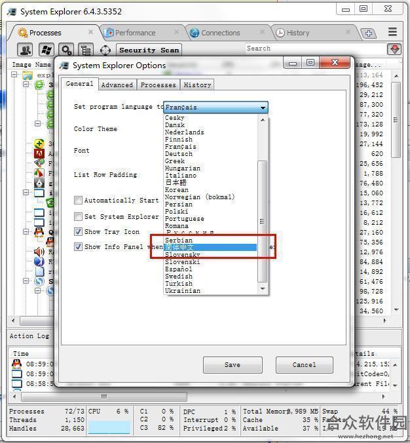410x443 pixels.
Task: Choose Cesky from language list
Action: [210, 117]
